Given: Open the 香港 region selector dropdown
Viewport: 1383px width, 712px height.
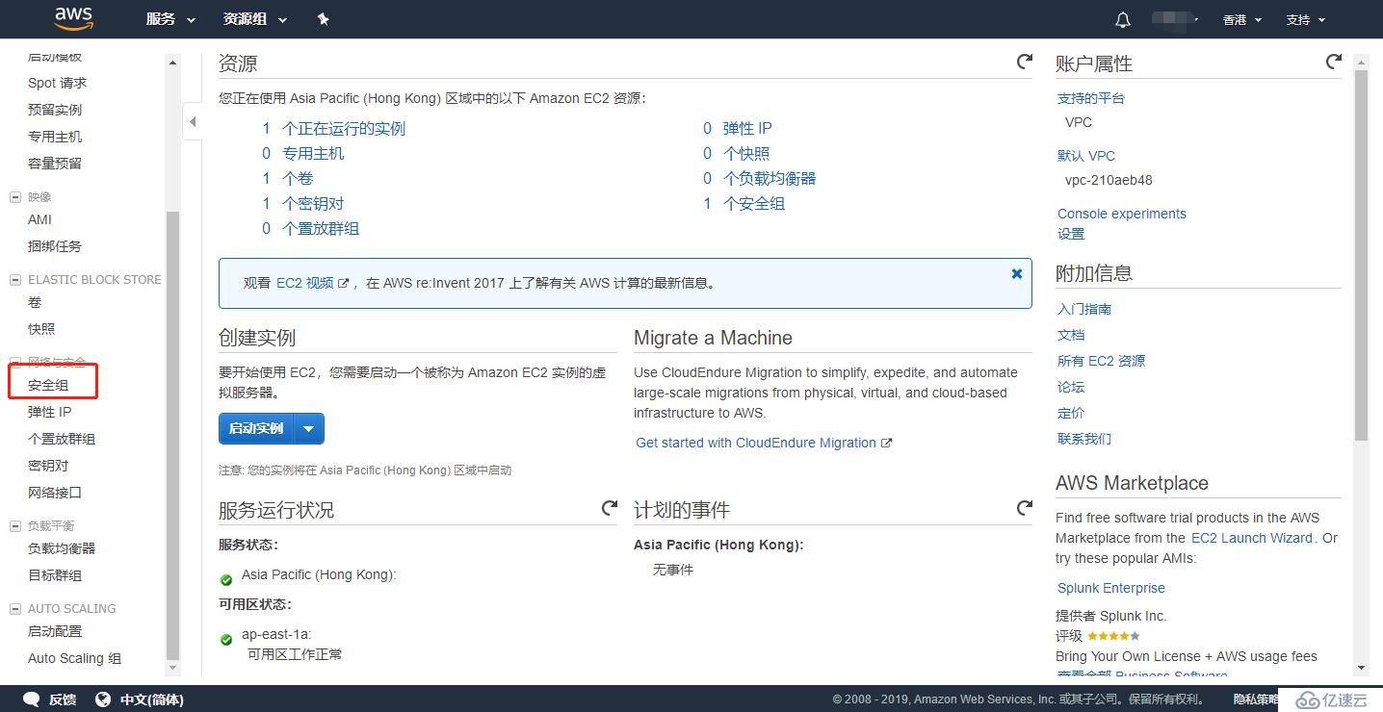Looking at the screenshot, I should click(1241, 19).
